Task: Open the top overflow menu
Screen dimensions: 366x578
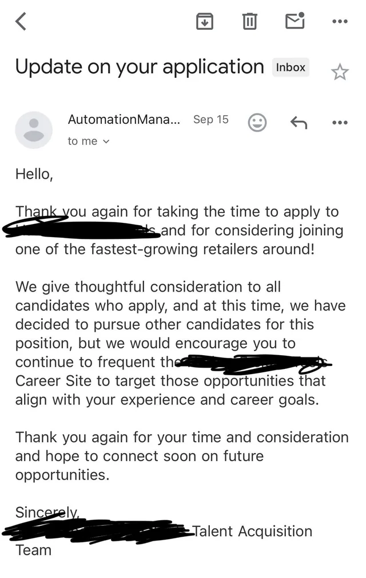Action: tap(339, 21)
